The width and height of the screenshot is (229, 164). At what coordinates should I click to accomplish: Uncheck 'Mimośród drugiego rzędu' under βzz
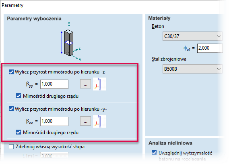pos(19,132)
